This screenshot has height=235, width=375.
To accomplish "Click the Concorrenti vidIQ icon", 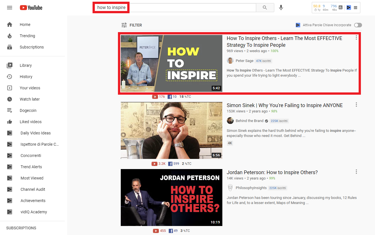I will click(10, 156).
